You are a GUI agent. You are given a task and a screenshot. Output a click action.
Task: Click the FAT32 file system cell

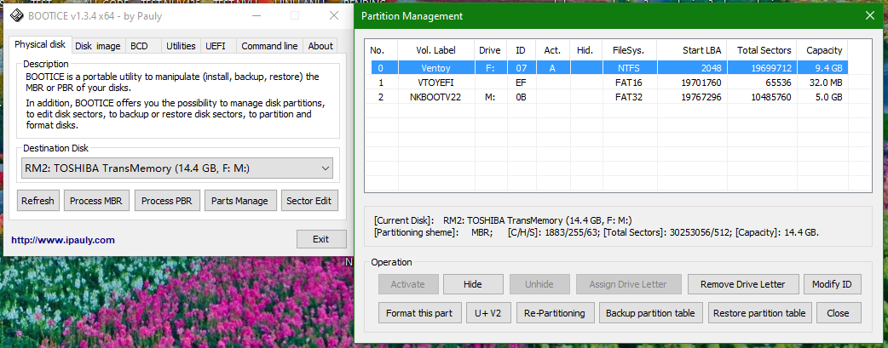click(630, 97)
